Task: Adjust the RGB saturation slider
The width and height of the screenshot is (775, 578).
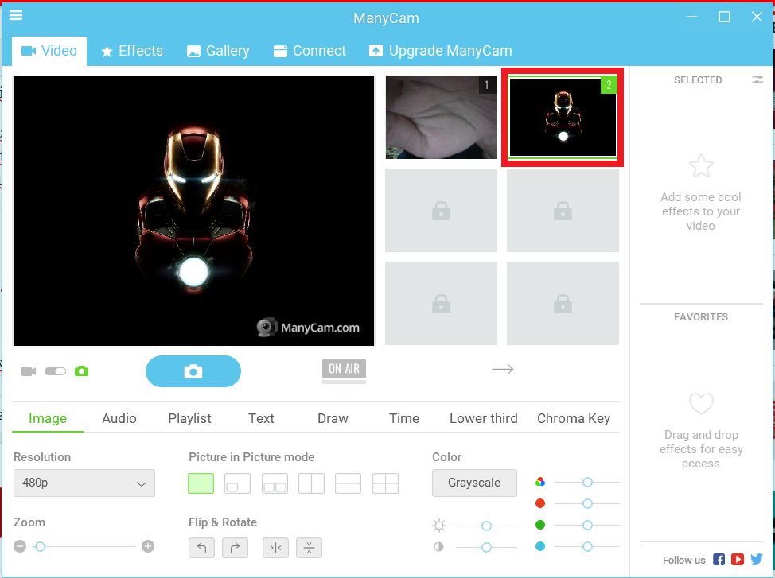Action: click(587, 482)
